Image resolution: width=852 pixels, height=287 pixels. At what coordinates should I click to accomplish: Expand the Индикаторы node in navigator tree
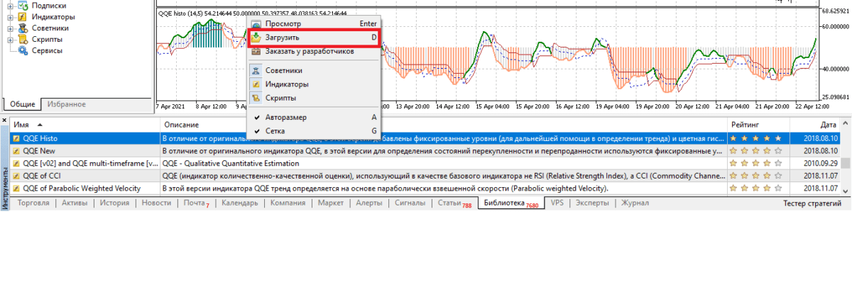tap(10, 17)
